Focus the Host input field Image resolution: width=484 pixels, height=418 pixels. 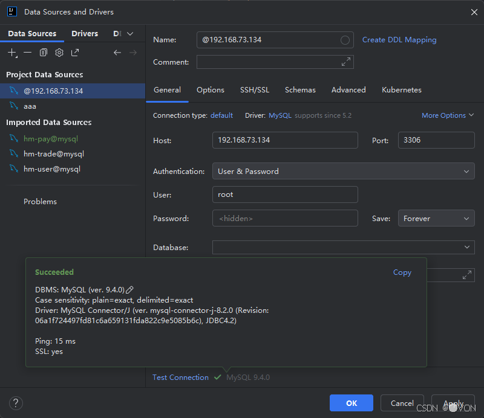point(285,140)
